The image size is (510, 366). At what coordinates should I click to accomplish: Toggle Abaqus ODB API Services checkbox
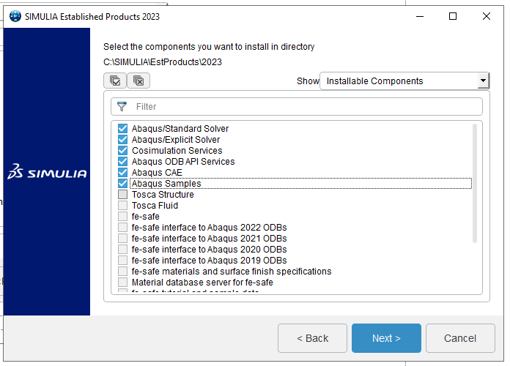pos(122,162)
